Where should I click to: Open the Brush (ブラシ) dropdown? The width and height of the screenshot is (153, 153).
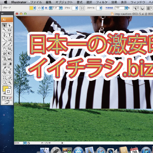pyautogui.click(x=76, y=8)
